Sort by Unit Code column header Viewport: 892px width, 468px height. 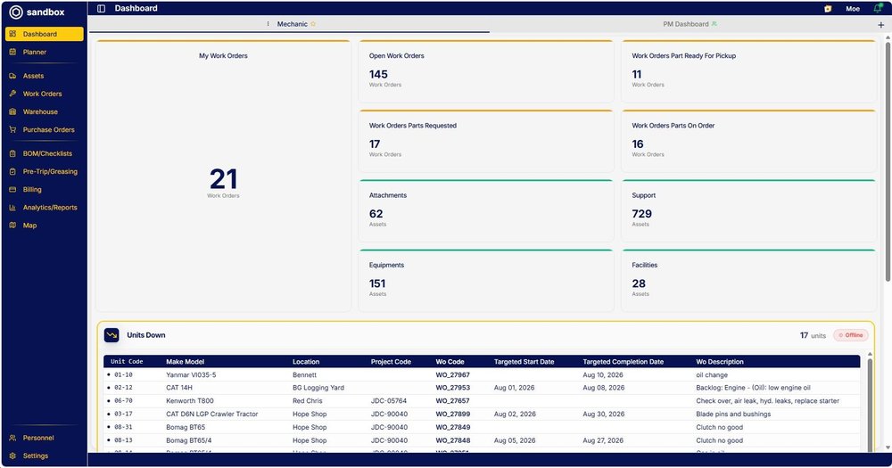pos(127,362)
